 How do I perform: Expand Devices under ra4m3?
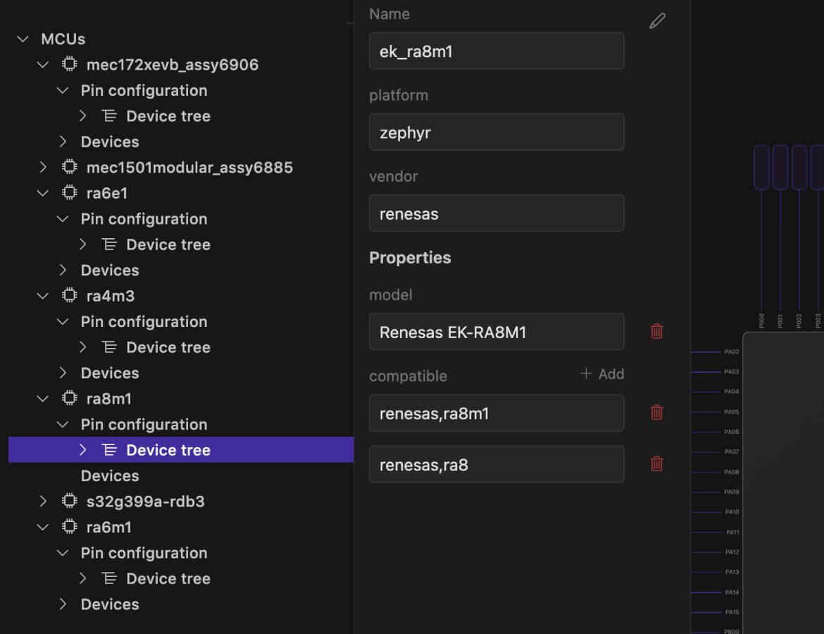pos(63,373)
